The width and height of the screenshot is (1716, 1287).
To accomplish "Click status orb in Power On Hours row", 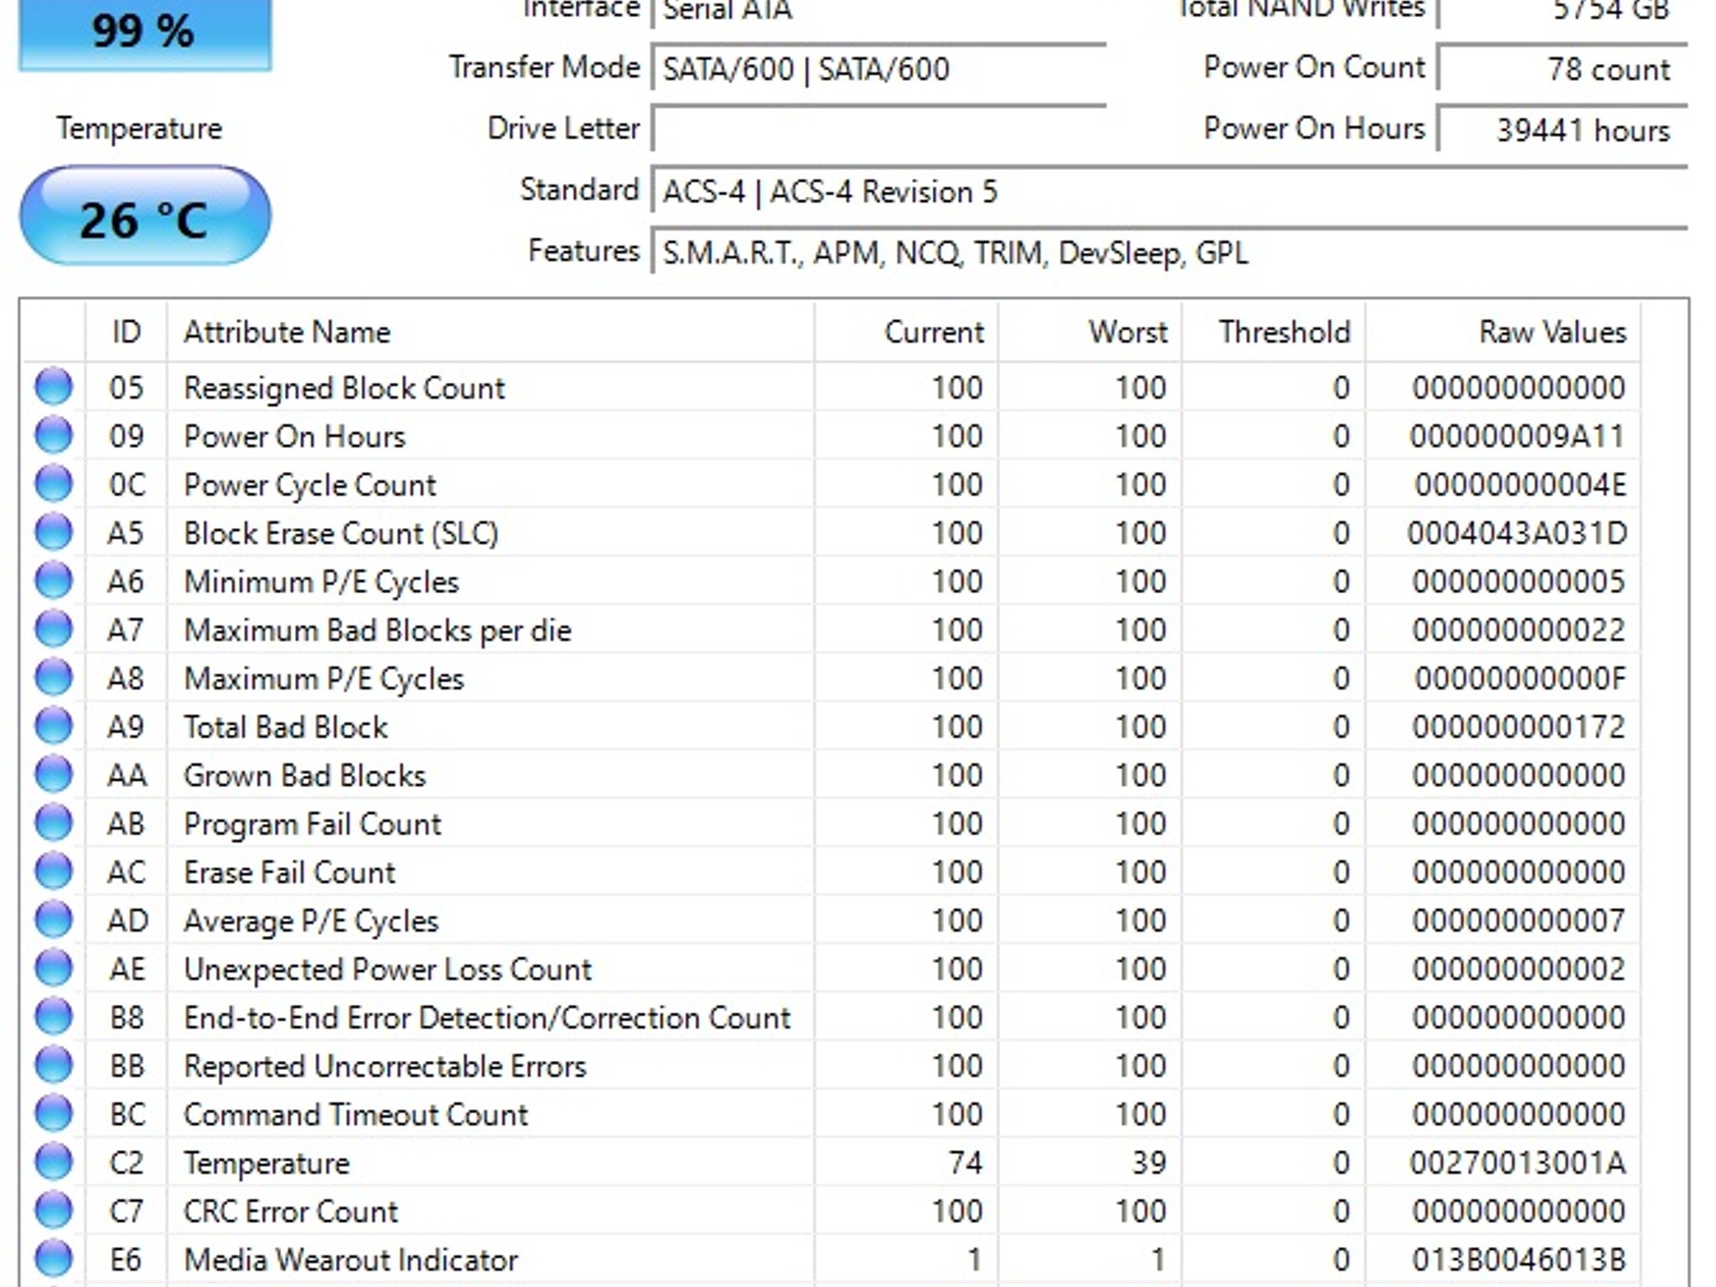I will point(54,436).
